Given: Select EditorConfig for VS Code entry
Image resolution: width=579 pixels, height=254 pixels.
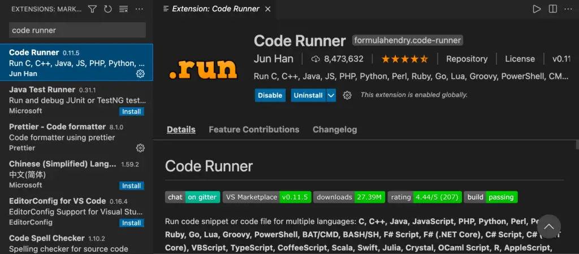Looking at the screenshot, I should 76,211.
